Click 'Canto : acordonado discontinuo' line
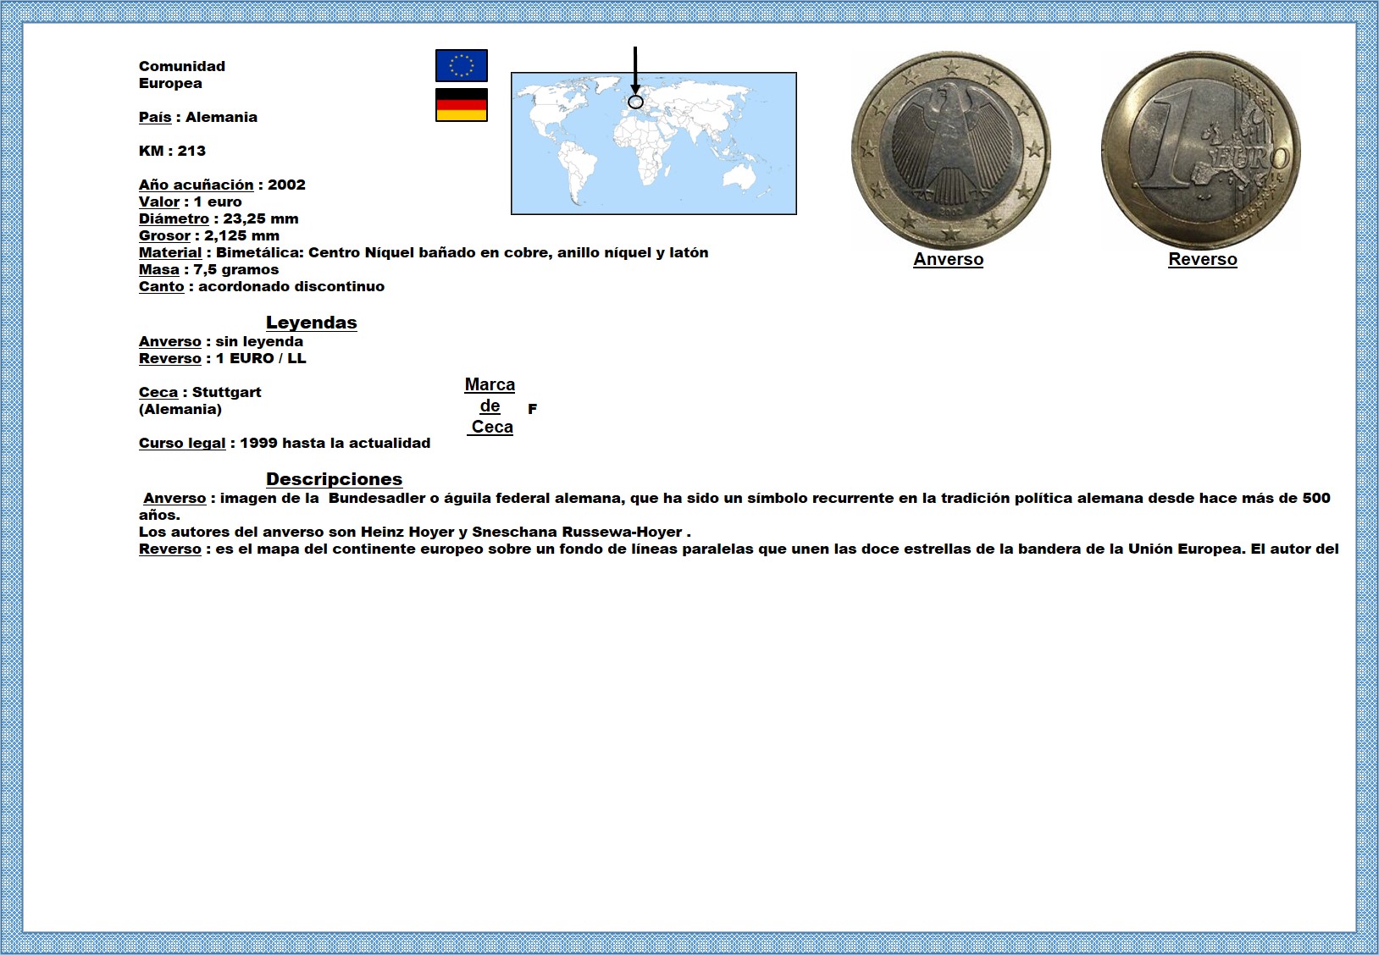Viewport: 1379px width, 955px height. click(262, 286)
